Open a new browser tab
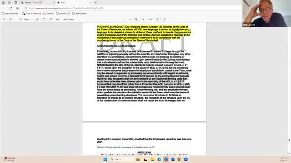Screen dimensions: 291x163 tap(96, 3)
